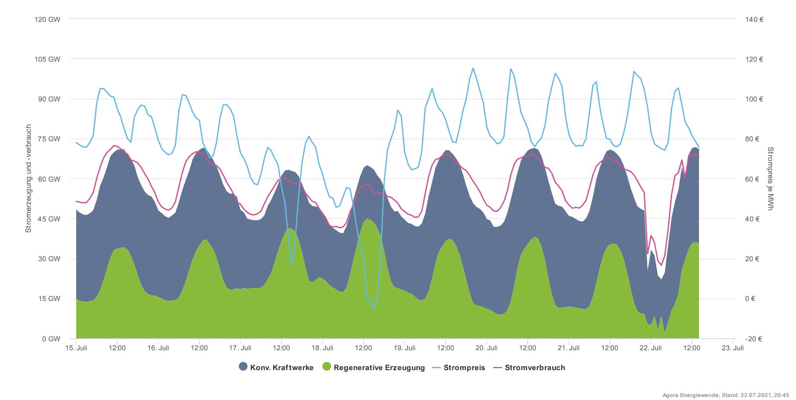Image resolution: width=796 pixels, height=400 pixels.
Task: Click the pink Stromverbrauch legend line marker
Action: click(x=497, y=368)
